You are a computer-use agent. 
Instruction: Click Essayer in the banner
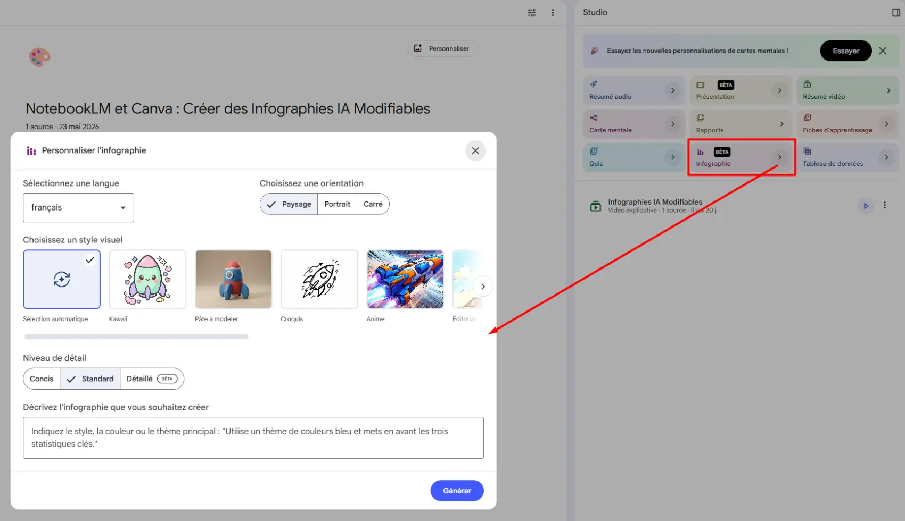point(845,51)
